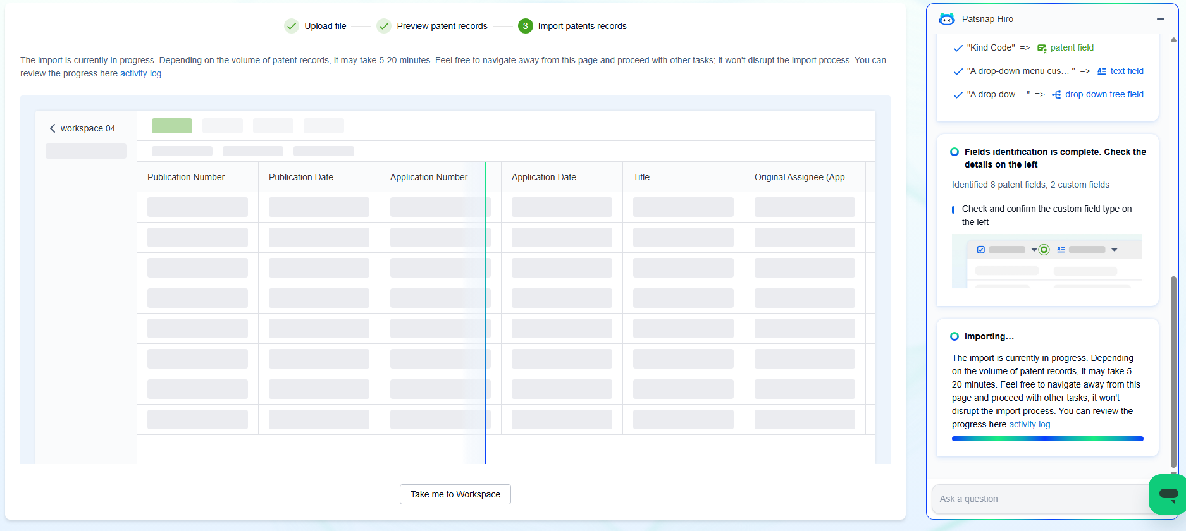Screen dimensions: 1186x531
Task: Click the import progress bar in Hiro
Action: [1047, 439]
